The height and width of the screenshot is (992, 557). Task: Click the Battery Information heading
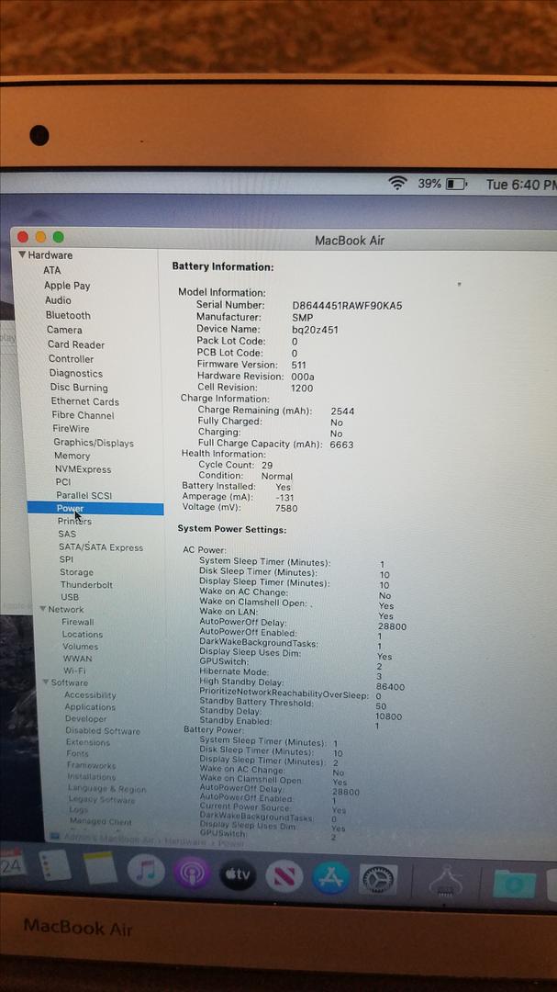(x=223, y=267)
